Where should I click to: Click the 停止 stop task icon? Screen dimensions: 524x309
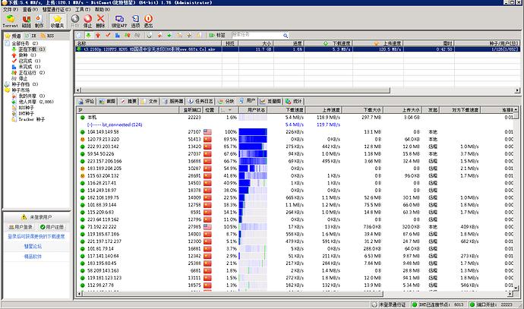click(x=87, y=21)
